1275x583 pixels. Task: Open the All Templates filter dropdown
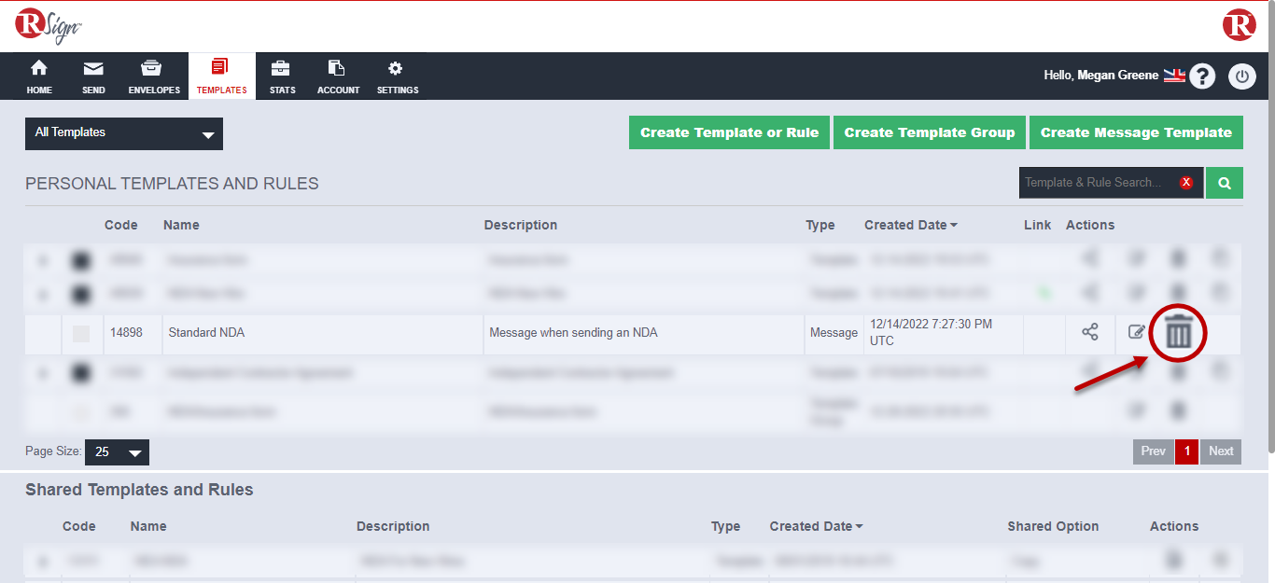click(x=124, y=133)
